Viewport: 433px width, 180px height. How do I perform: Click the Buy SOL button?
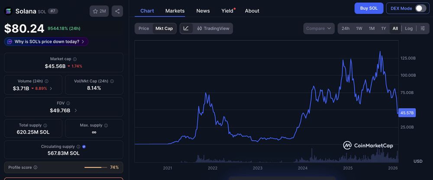(x=369, y=8)
